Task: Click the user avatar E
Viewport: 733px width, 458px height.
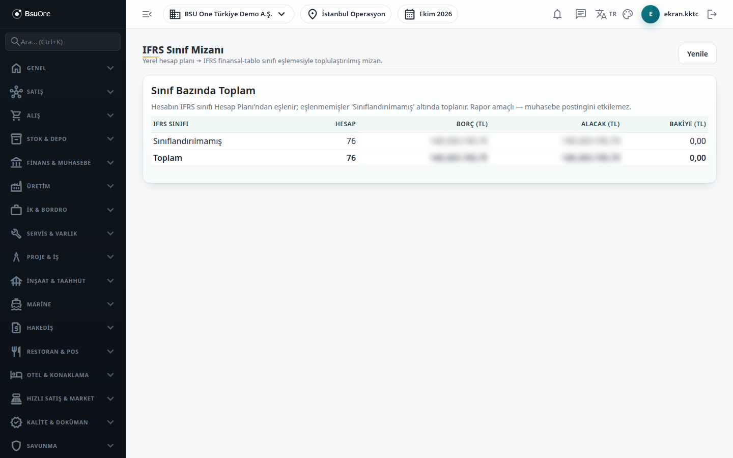Action: (x=651, y=14)
